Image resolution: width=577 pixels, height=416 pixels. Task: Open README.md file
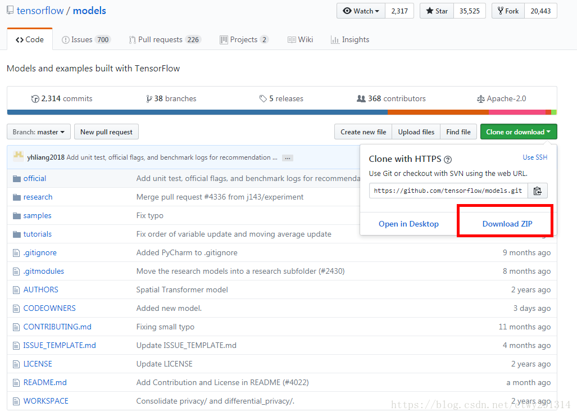click(x=45, y=382)
